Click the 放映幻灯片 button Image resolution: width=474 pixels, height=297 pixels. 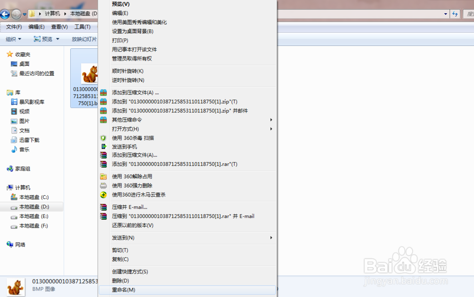(x=85, y=39)
